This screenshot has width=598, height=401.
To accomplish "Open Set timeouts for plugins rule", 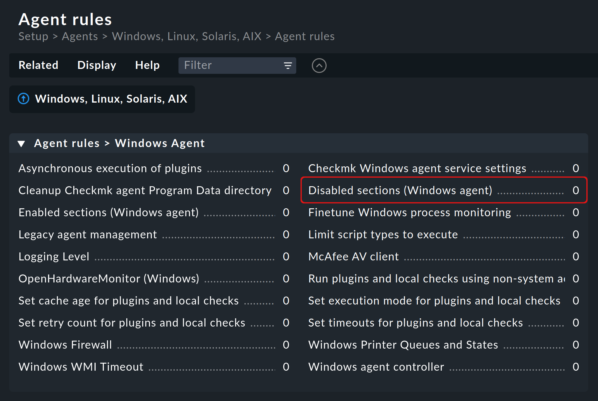I will tap(416, 323).
